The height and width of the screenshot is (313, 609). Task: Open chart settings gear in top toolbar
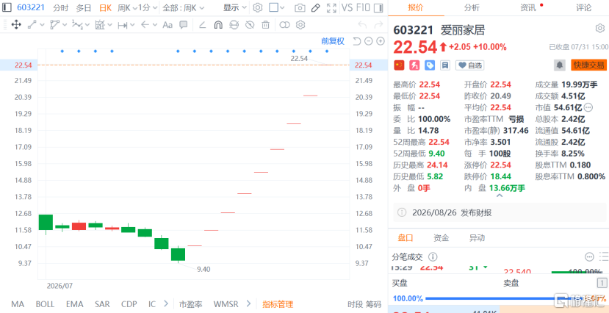click(x=258, y=7)
